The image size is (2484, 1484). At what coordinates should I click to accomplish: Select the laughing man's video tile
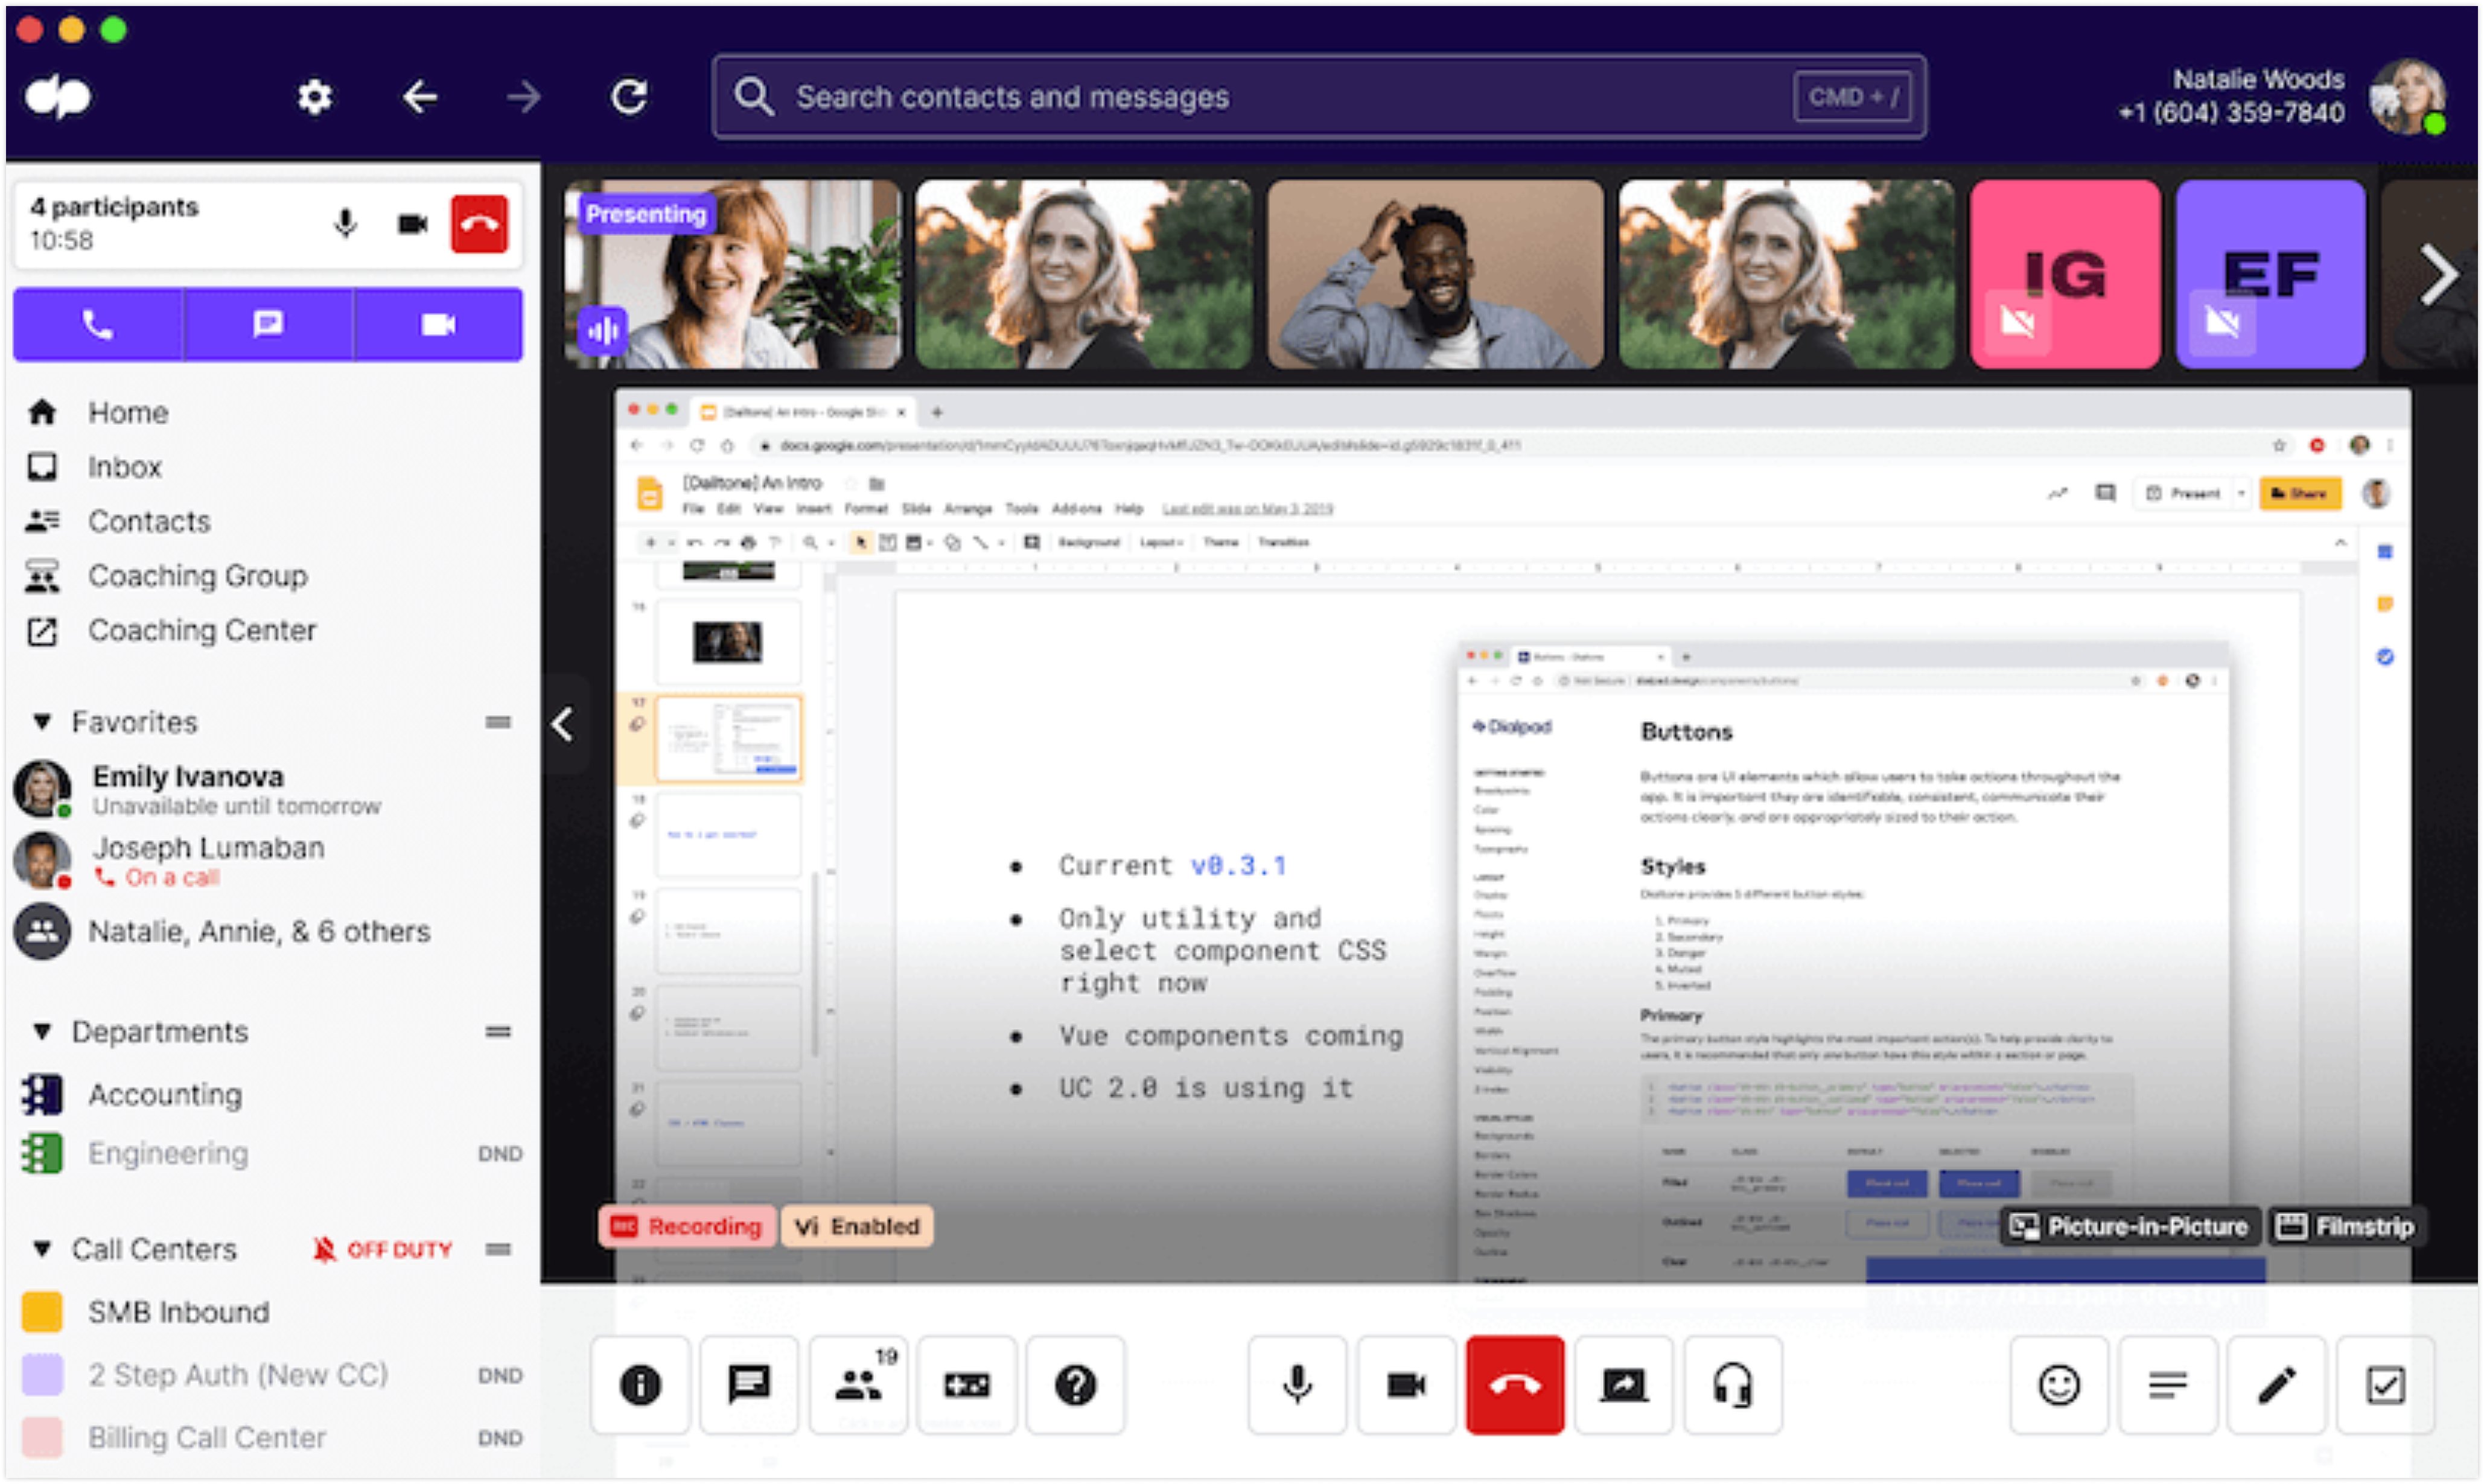[1435, 274]
